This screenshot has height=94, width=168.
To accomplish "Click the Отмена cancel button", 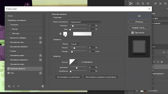I will (x=139, y=22).
